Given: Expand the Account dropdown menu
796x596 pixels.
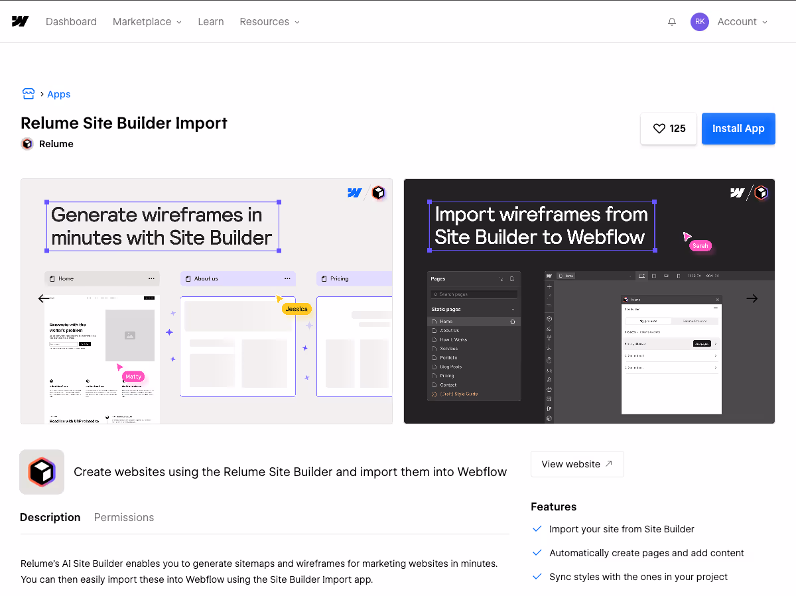Looking at the screenshot, I should pyautogui.click(x=742, y=22).
